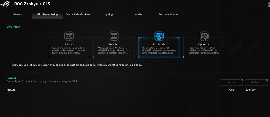Choose the Standard MSHybrid mode card
Screen dimensions: 270x117
[x=114, y=48]
